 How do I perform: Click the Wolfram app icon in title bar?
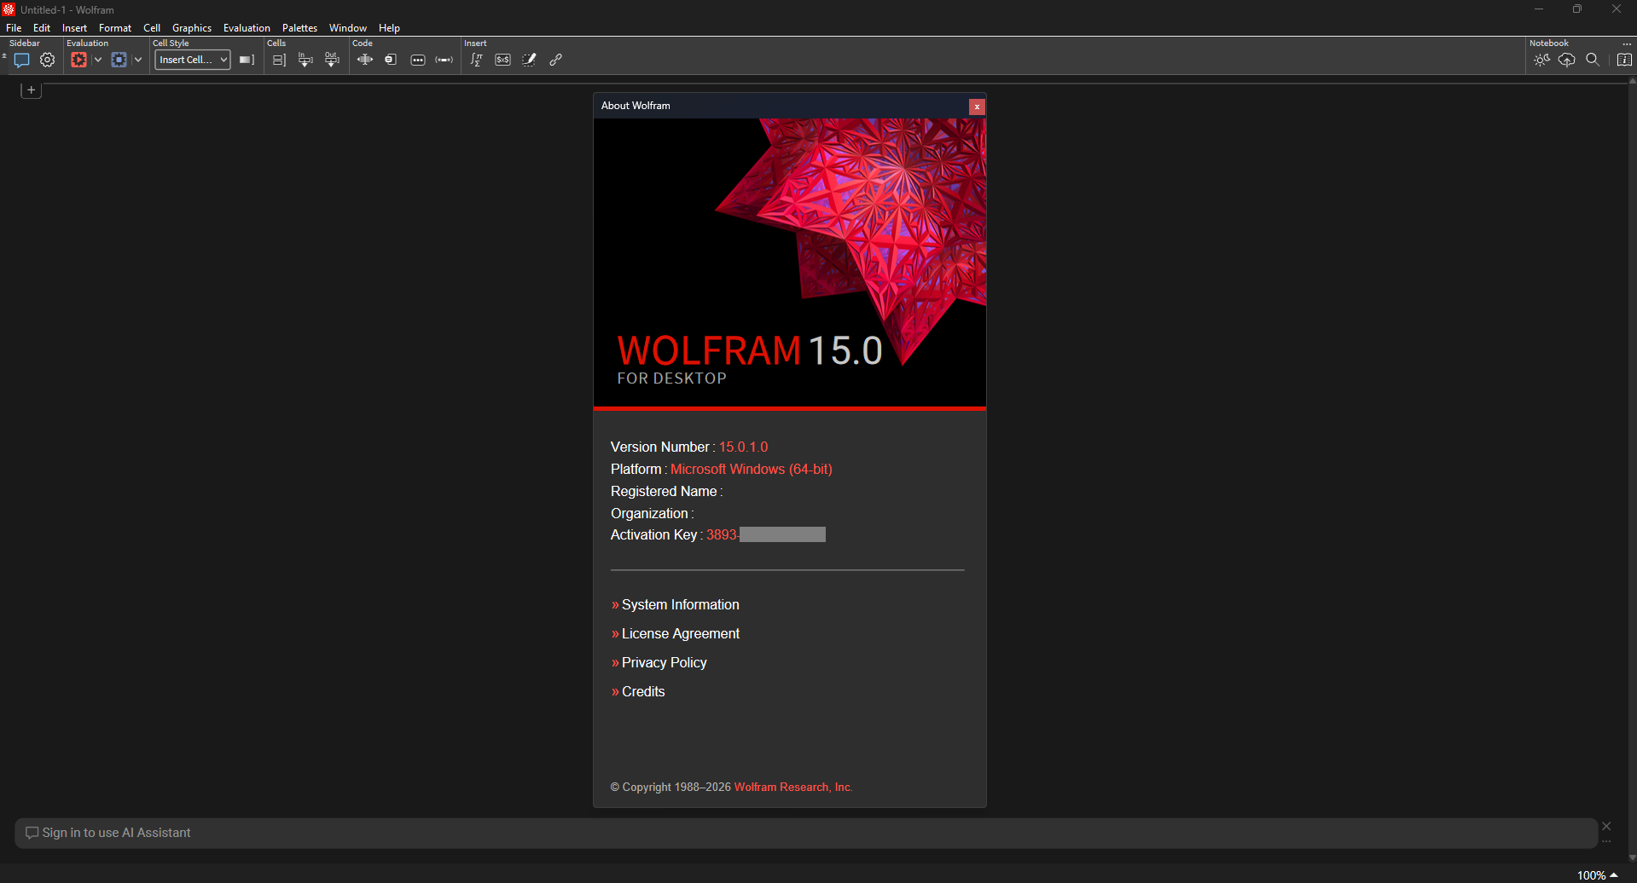[9, 9]
